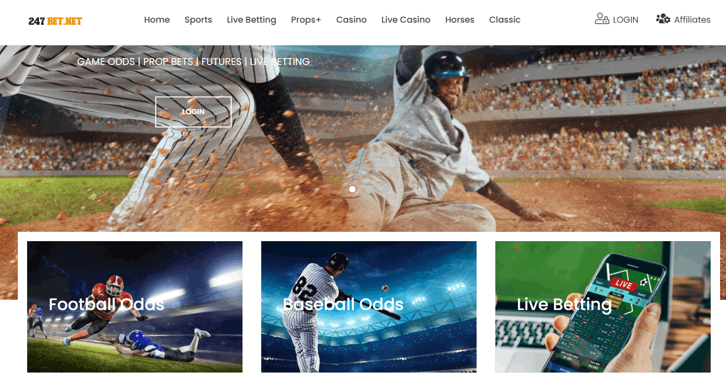This screenshot has width=726, height=375.
Task: Click the baseball slide hero banner
Action: 363,148
